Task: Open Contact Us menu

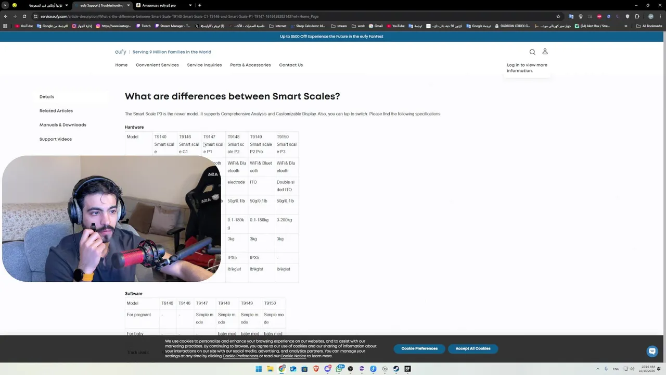Action: click(291, 65)
